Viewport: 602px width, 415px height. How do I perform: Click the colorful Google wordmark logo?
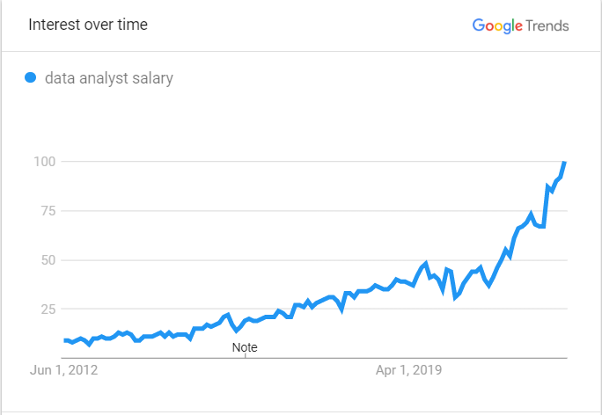[x=497, y=26]
